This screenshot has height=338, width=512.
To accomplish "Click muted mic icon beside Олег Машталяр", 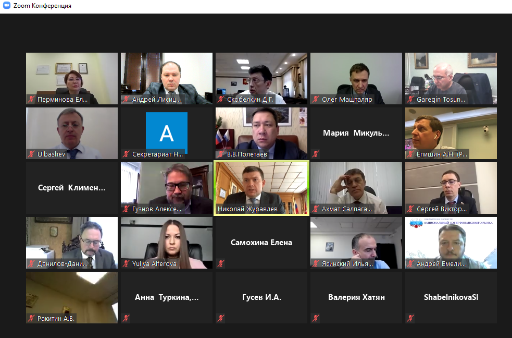I will tap(316, 100).
